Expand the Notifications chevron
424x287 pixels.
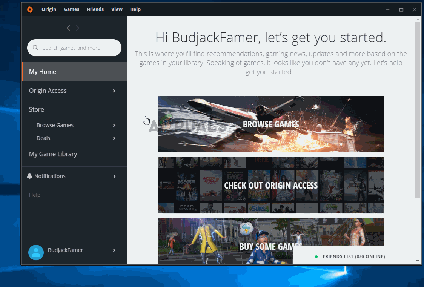coord(114,176)
